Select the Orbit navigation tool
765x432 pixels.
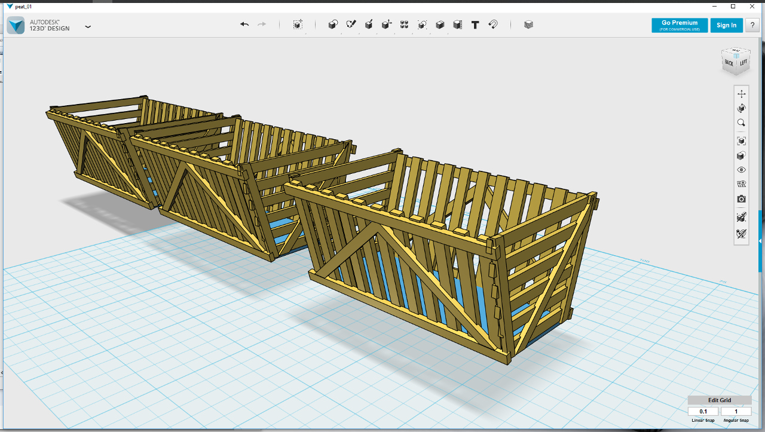[742, 108]
